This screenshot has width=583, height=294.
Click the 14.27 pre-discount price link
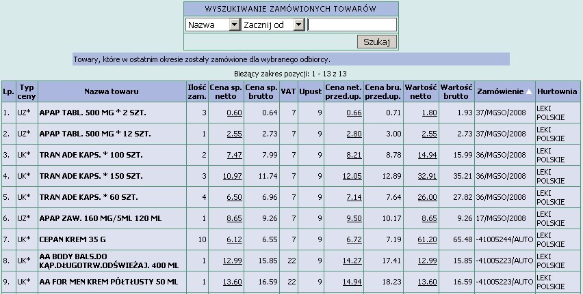click(352, 260)
